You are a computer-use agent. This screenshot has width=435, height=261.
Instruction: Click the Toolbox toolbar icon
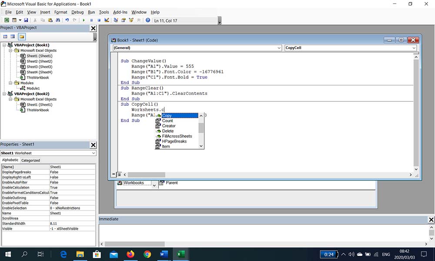[139, 20]
